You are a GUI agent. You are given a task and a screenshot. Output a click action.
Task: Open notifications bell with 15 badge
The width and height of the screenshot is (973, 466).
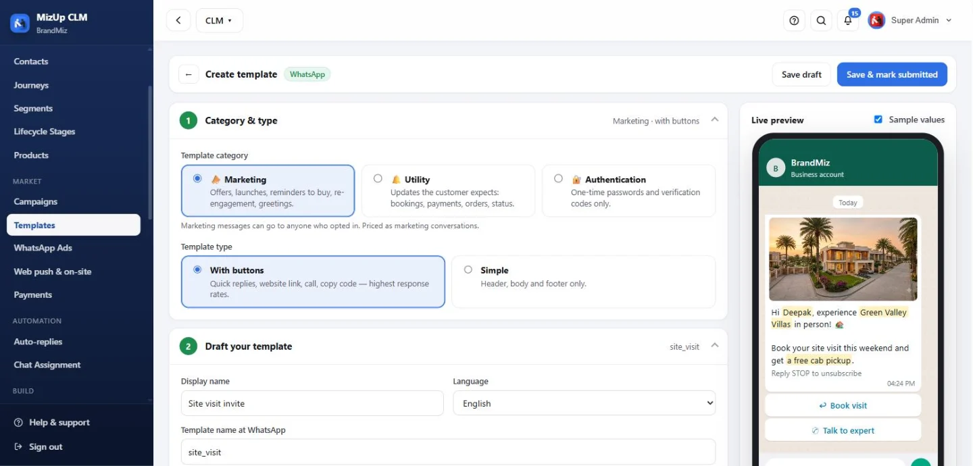click(848, 20)
